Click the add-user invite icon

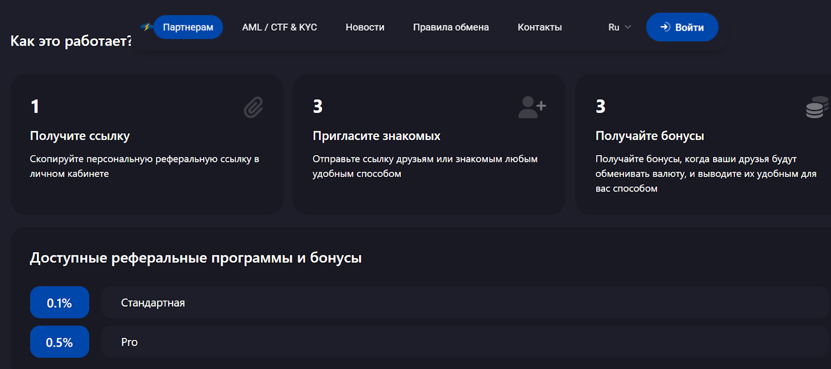pyautogui.click(x=532, y=107)
